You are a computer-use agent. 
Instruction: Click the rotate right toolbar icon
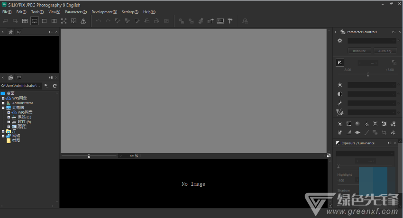tap(156, 21)
